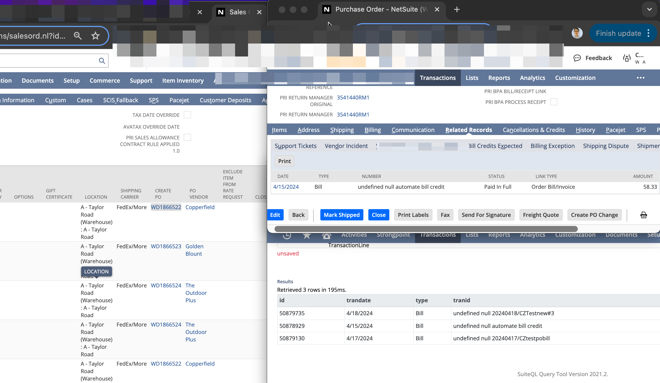
Task: Click the Fax button
Action: point(445,215)
